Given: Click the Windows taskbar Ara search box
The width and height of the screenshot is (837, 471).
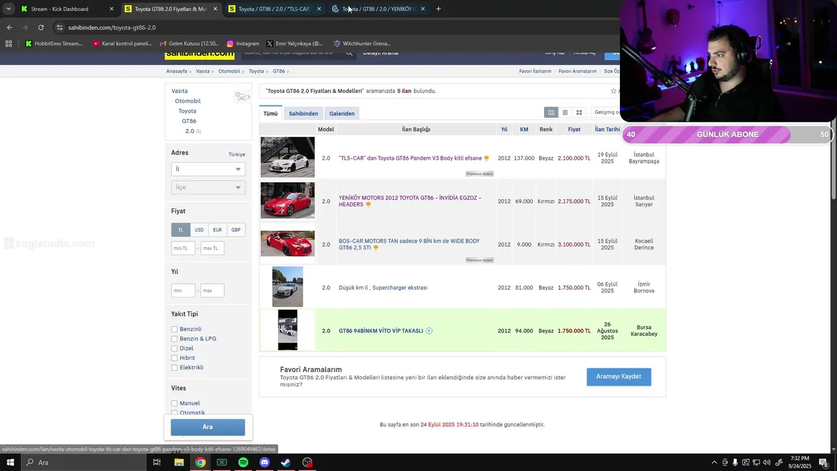Looking at the screenshot, I should click(84, 462).
